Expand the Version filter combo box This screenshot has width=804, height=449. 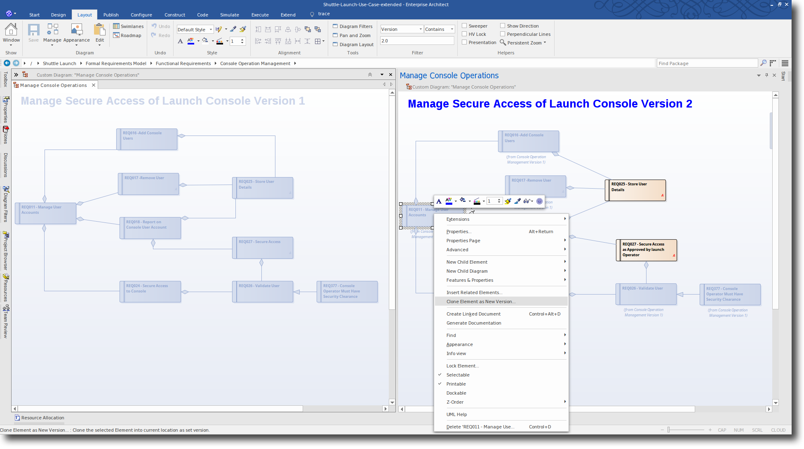(421, 29)
